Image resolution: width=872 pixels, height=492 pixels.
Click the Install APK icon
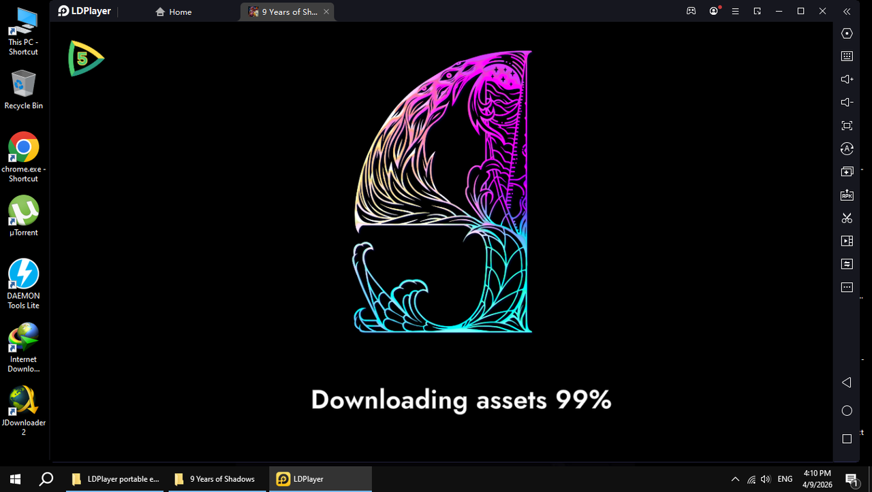(847, 195)
